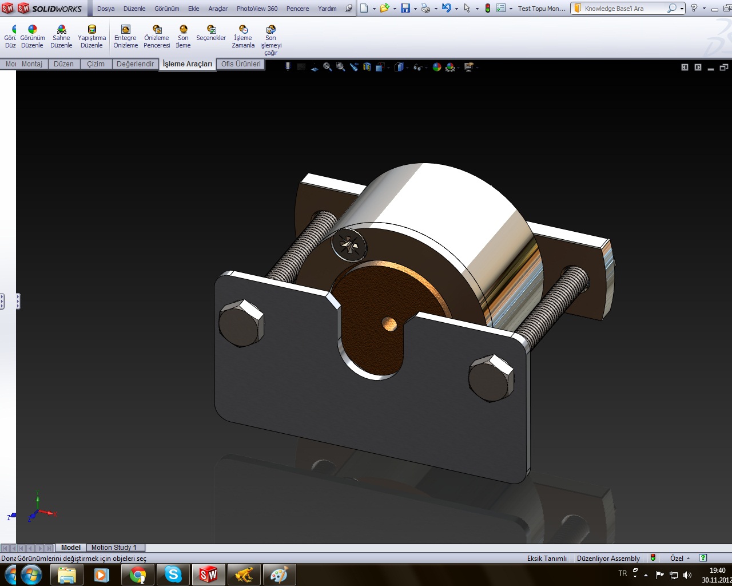
Task: Zoom to fit magnifier icon
Action: pos(327,67)
